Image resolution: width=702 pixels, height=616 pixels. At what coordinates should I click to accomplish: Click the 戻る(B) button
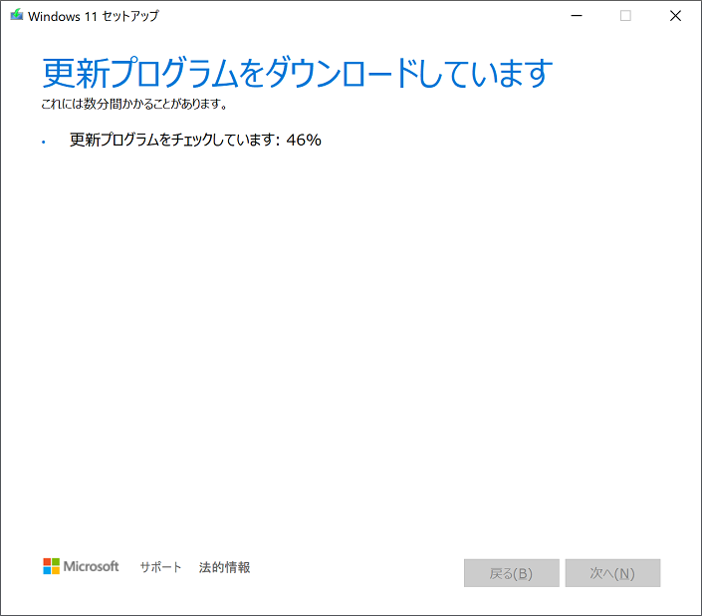(511, 573)
